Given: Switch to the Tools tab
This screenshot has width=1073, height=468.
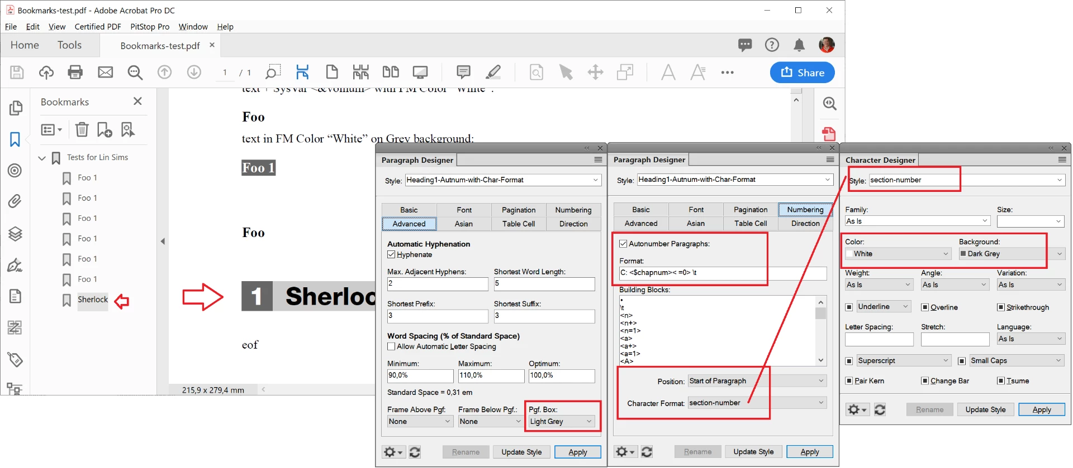Looking at the screenshot, I should point(69,45).
